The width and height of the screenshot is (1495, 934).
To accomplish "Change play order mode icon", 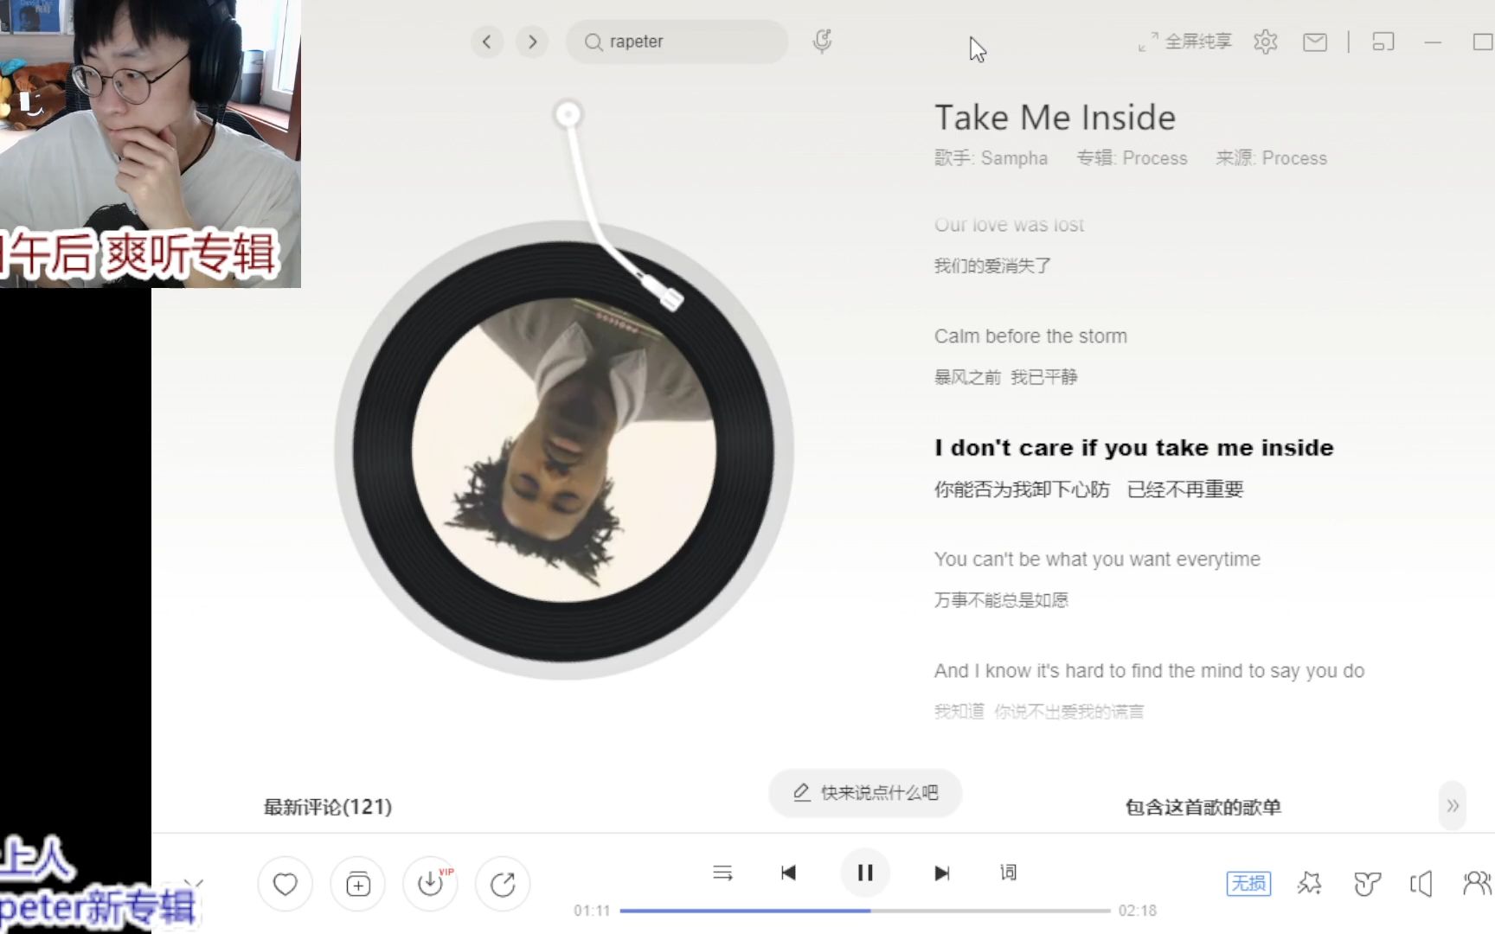I will pos(722,873).
